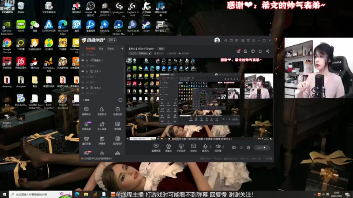Click the share icon in the room info bar
This screenshot has width=353, height=198.
pos(267,51)
